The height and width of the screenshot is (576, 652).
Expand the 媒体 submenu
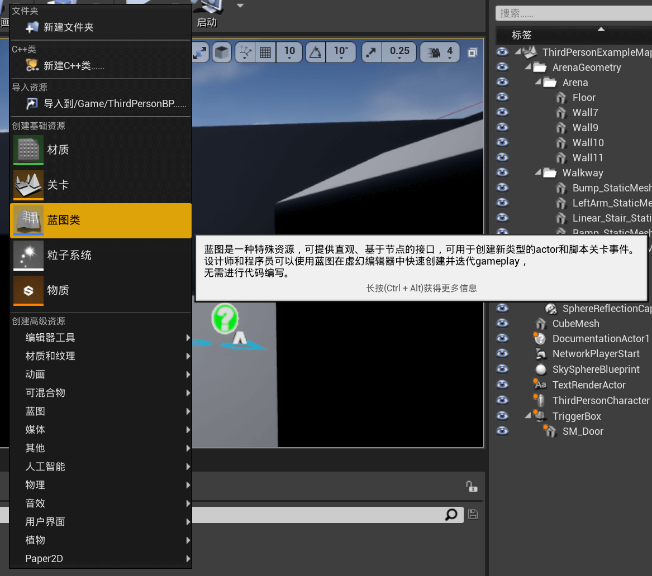pyautogui.click(x=101, y=429)
